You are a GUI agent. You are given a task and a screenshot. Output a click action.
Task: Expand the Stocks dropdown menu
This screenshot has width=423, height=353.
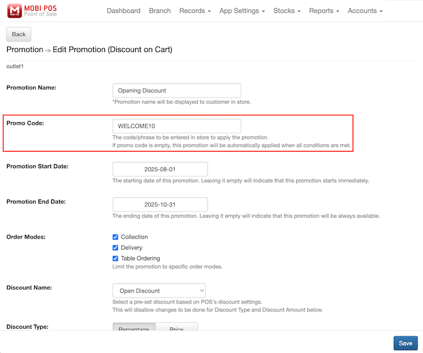click(x=287, y=11)
